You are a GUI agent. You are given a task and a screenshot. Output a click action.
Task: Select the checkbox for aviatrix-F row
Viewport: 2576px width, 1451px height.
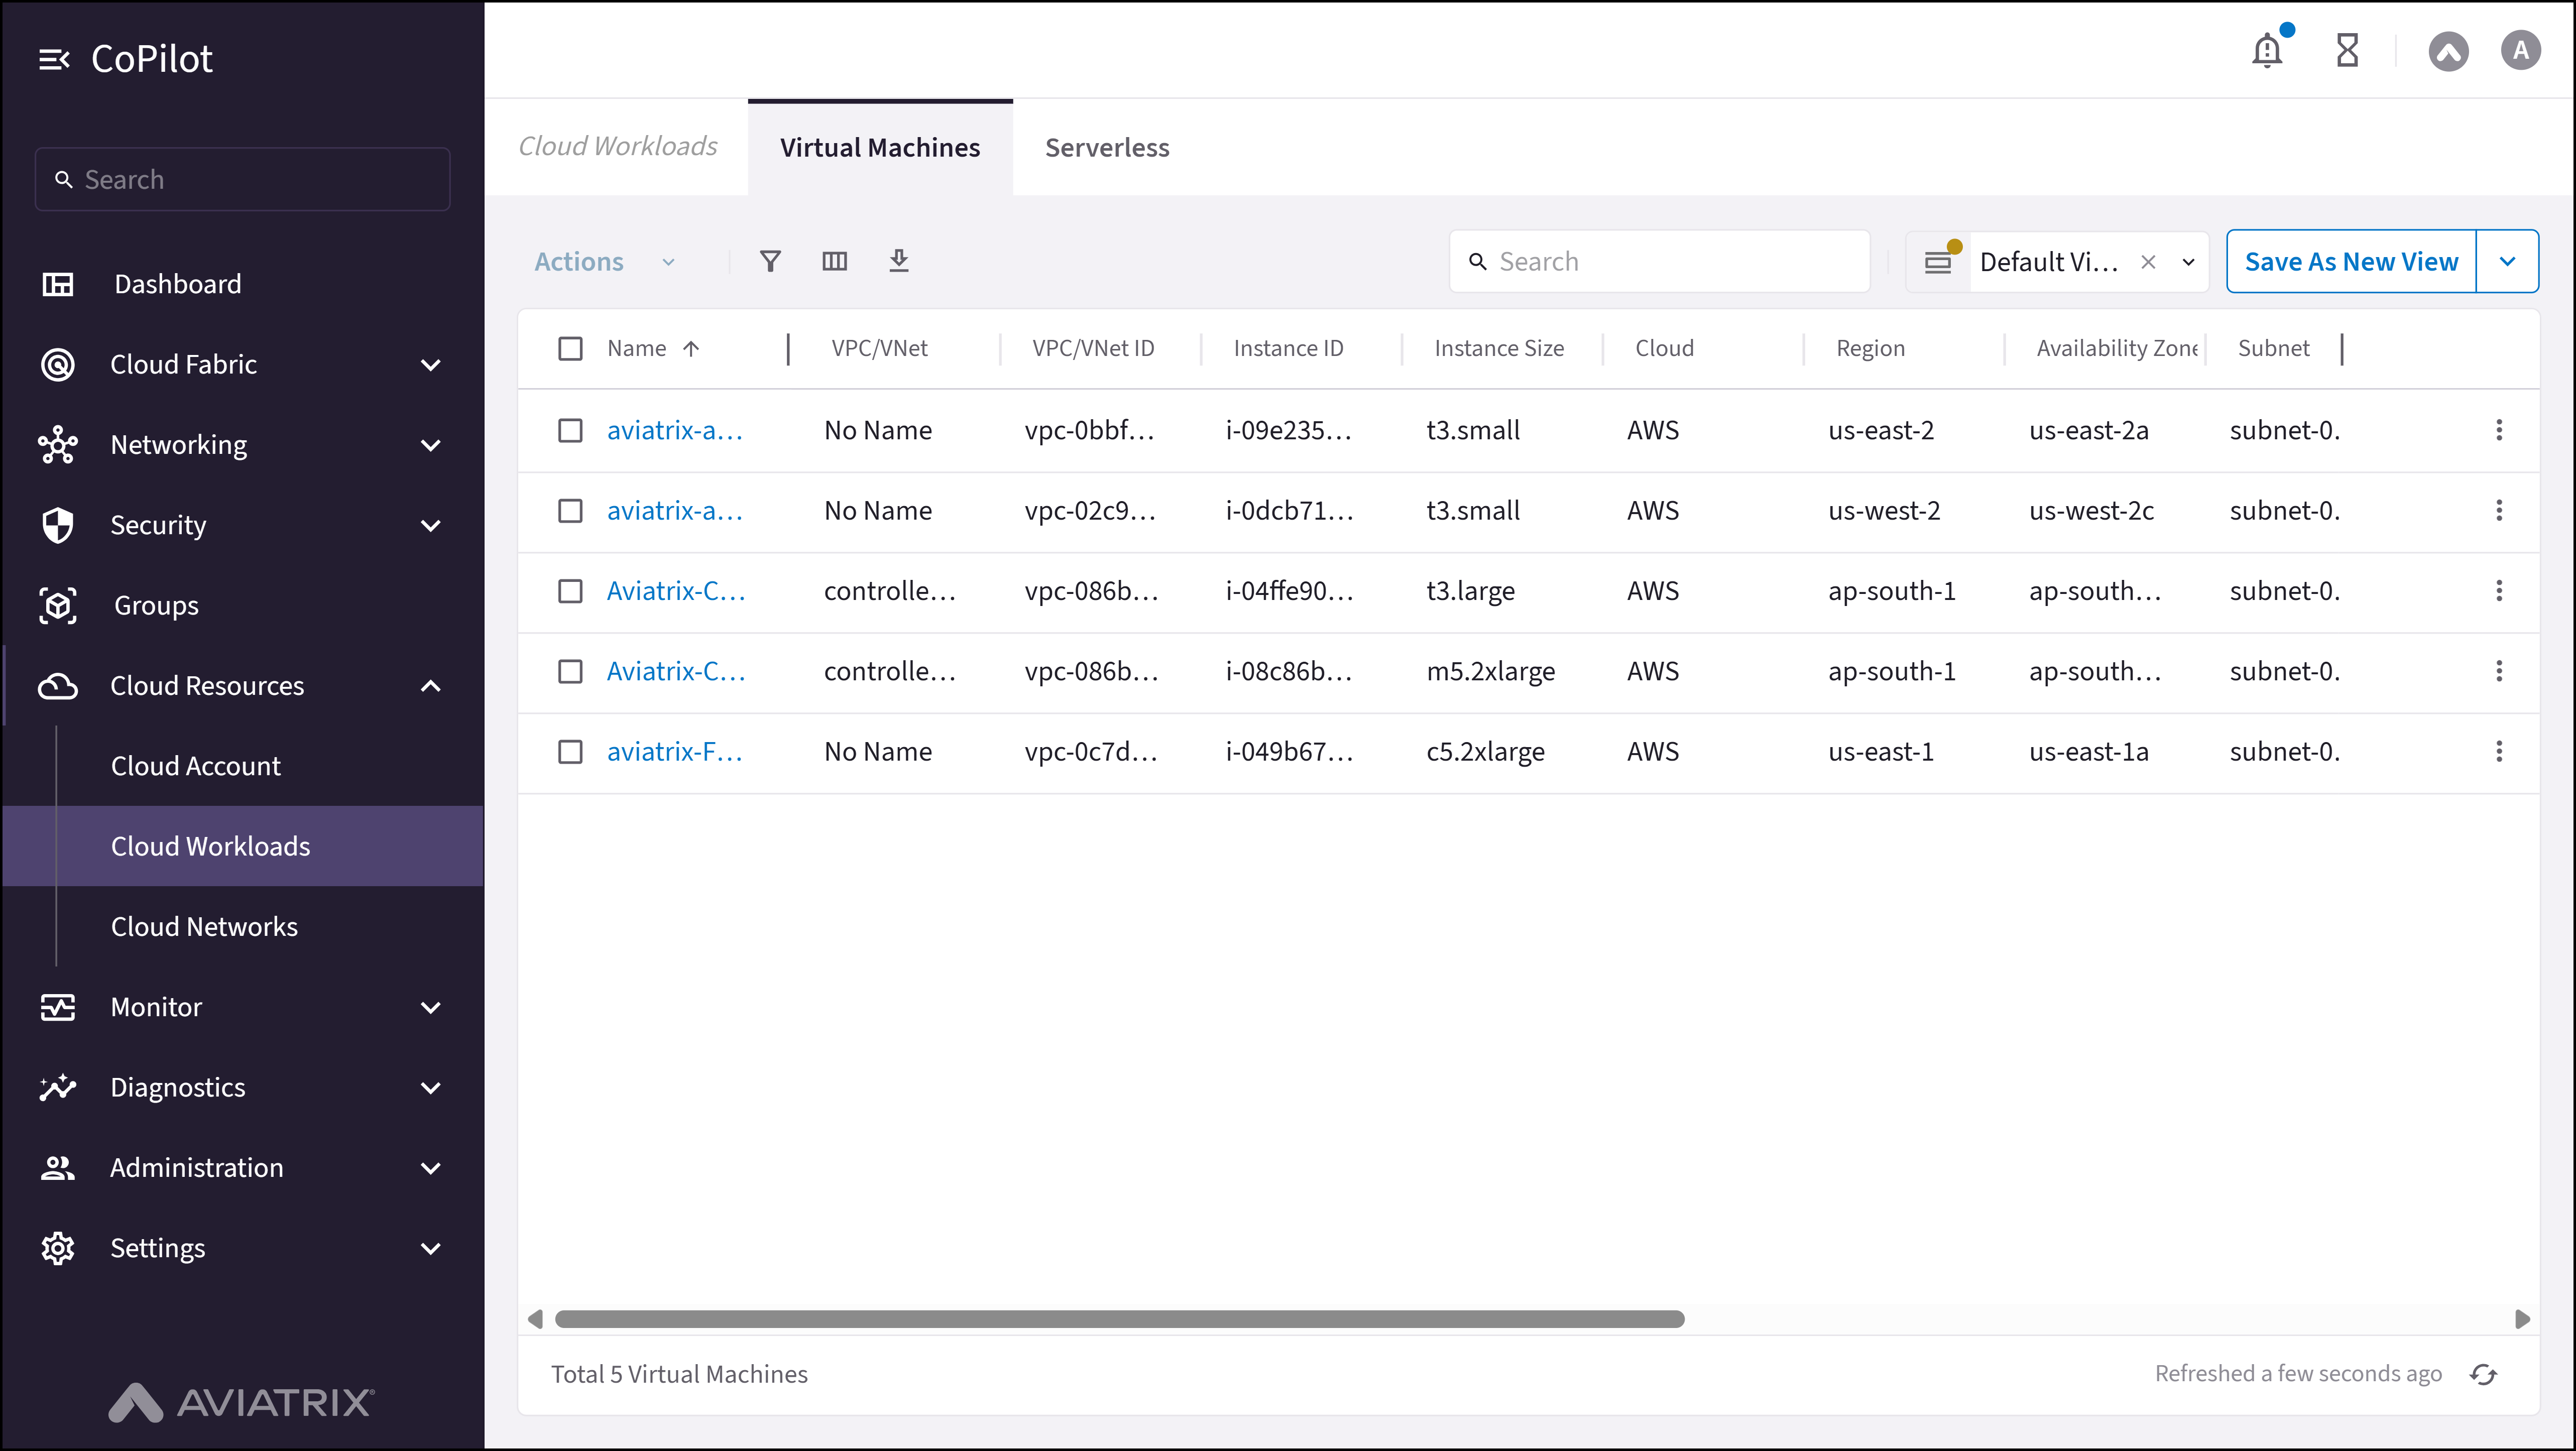click(x=571, y=752)
